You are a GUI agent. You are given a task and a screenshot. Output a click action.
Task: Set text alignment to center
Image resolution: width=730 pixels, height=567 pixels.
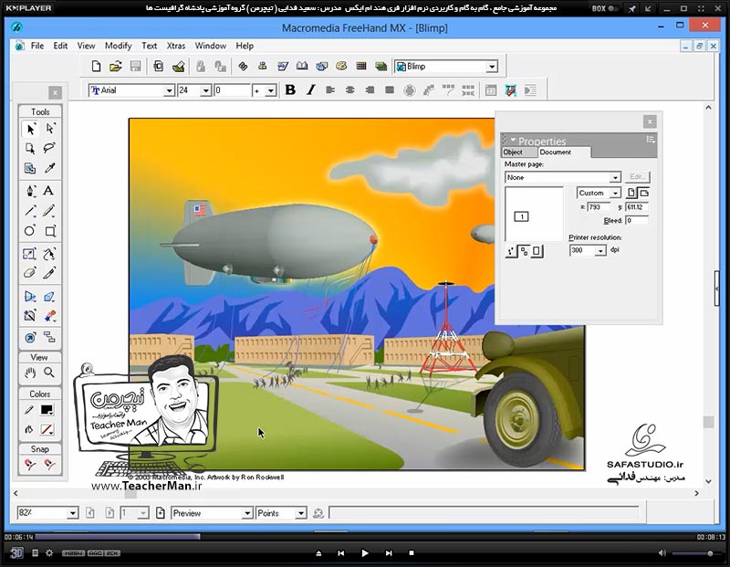(x=349, y=89)
